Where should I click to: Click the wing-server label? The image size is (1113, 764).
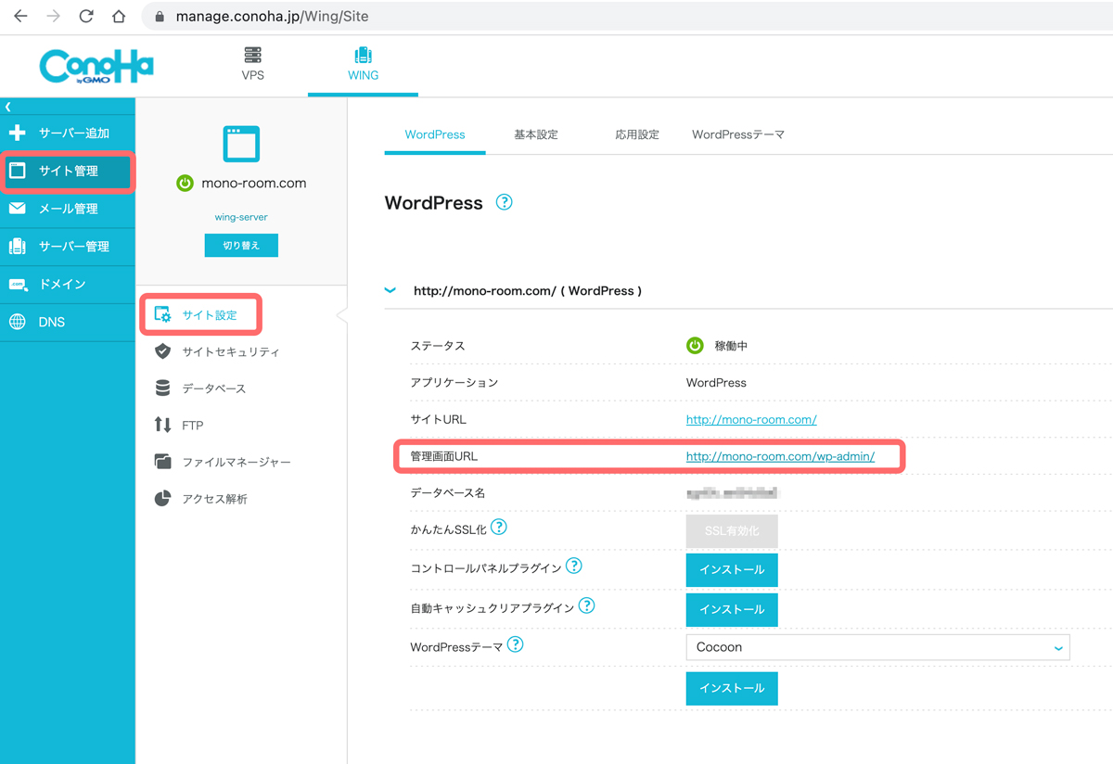tap(241, 217)
